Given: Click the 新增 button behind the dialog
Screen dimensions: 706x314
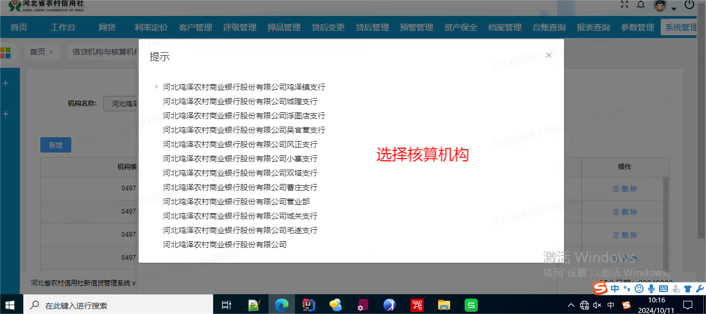Looking at the screenshot, I should click(56, 145).
